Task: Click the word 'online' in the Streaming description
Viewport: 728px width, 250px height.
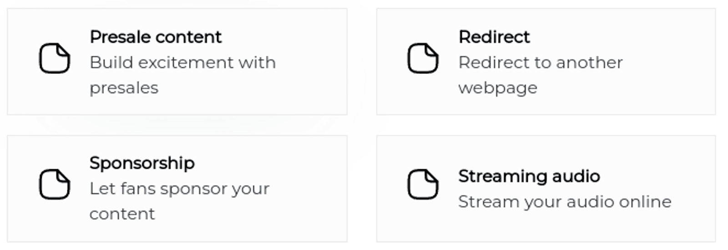Action: (645, 201)
